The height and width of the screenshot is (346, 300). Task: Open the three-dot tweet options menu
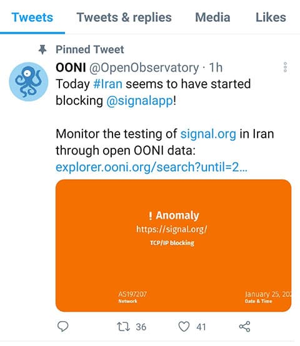click(285, 67)
